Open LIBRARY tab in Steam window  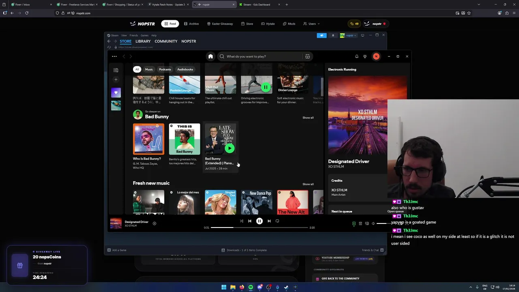pos(143,41)
